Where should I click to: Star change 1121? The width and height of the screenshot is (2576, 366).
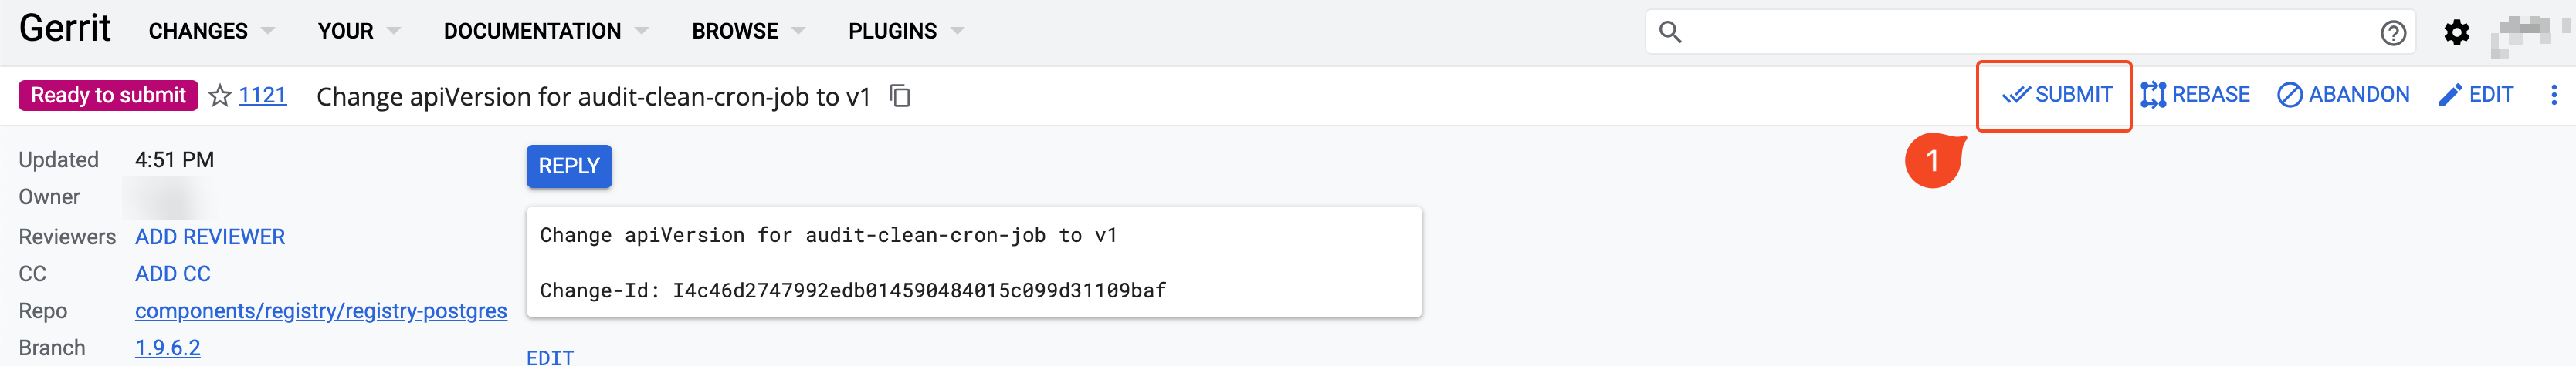tap(220, 96)
